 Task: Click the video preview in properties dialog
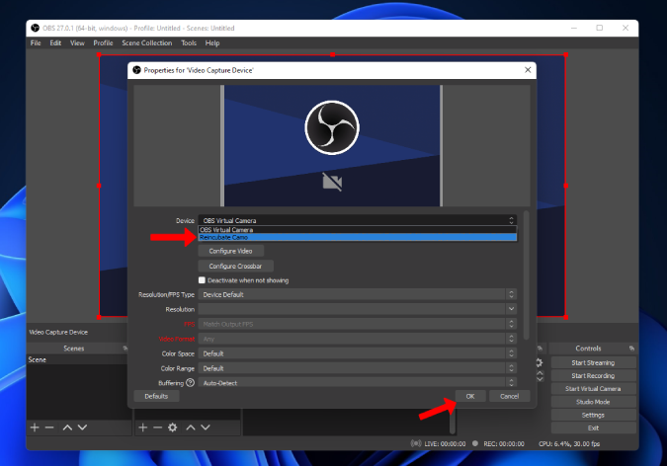pyautogui.click(x=332, y=145)
